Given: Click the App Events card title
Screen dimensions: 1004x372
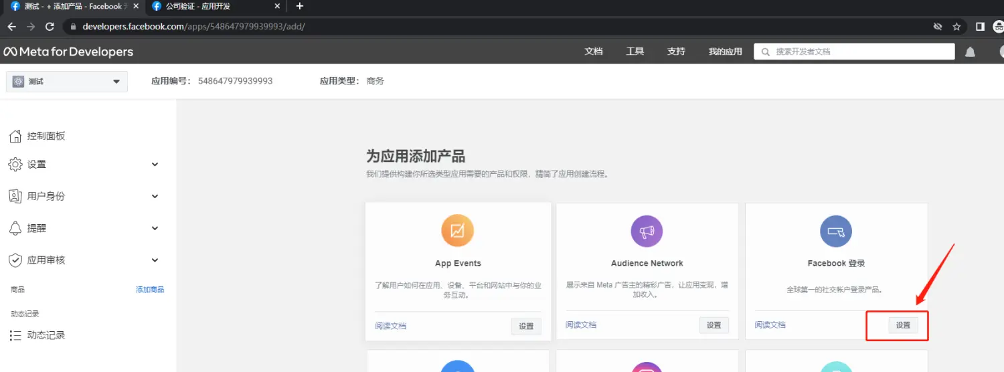Looking at the screenshot, I should click(458, 263).
